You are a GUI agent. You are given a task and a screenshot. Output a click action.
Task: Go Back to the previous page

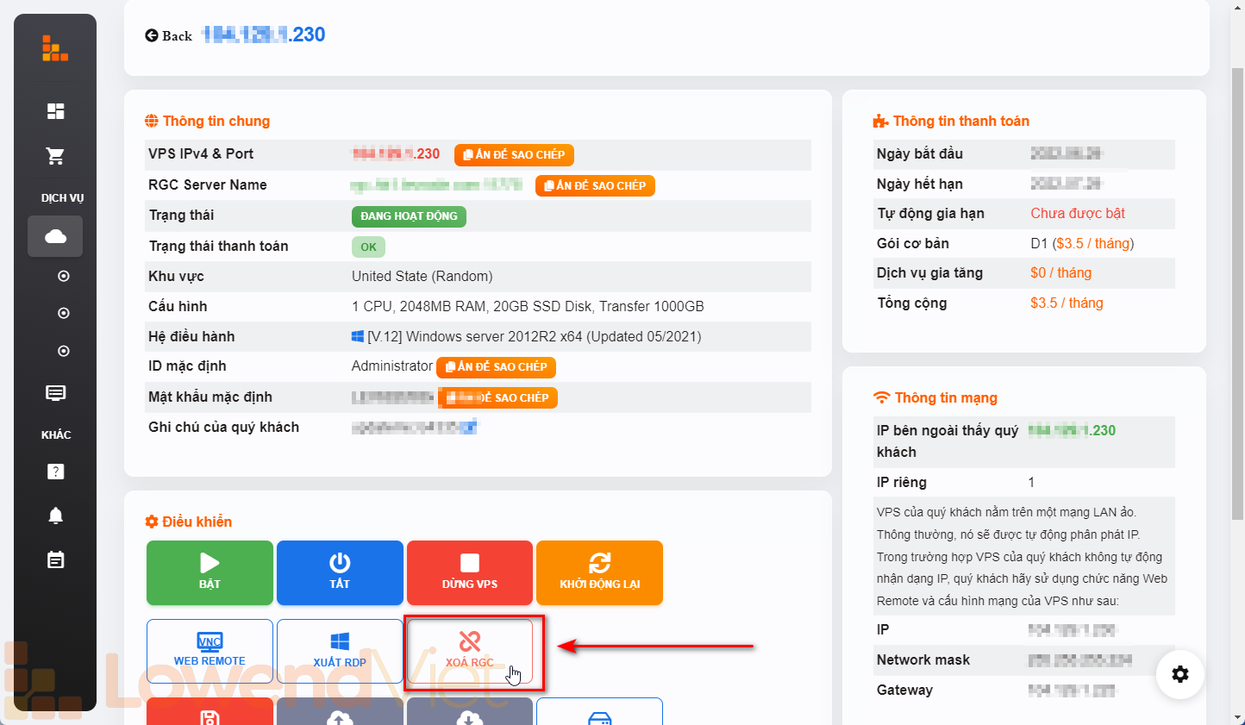[168, 36]
